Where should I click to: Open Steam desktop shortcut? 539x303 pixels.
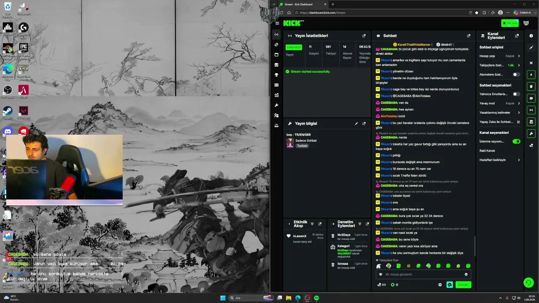coord(8,113)
